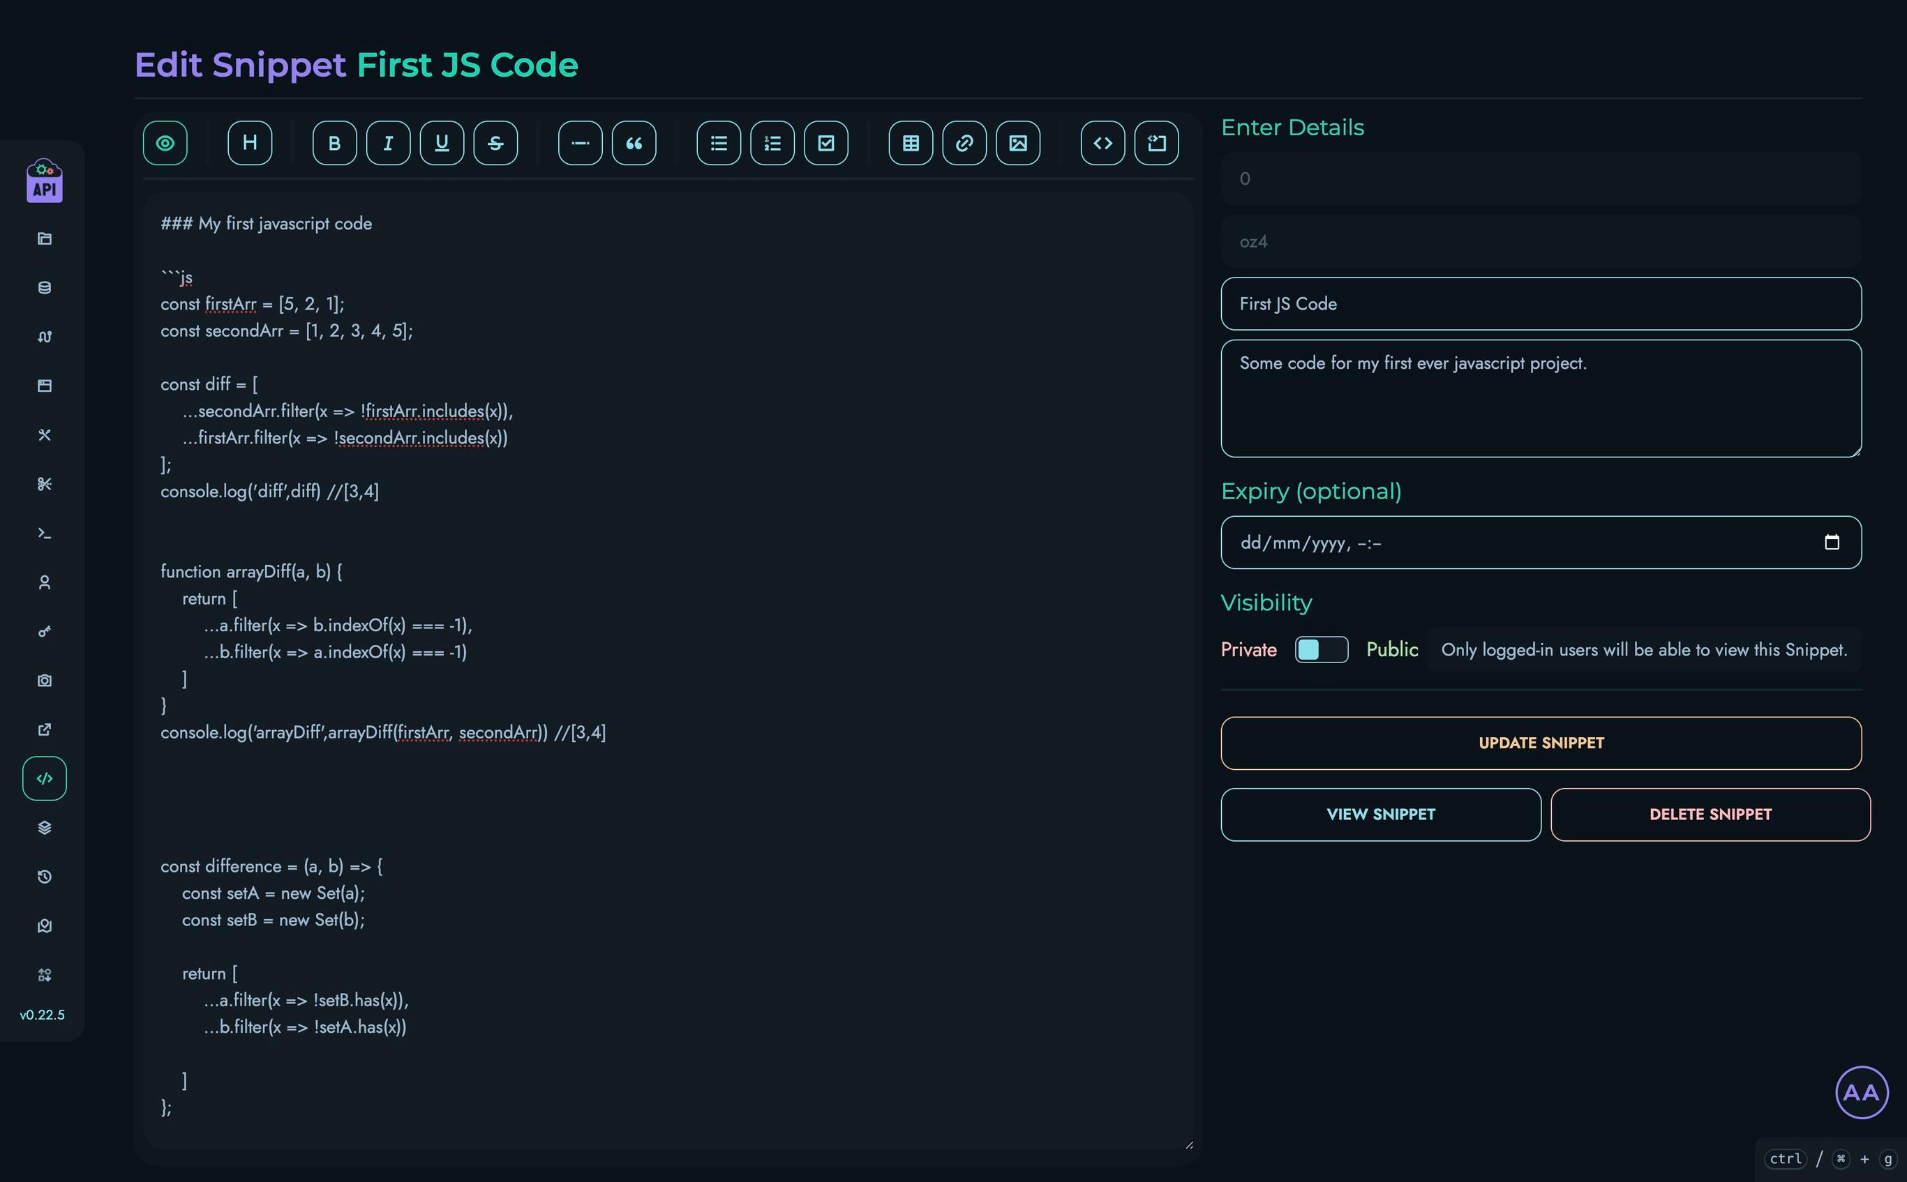The image size is (1907, 1182).
Task: Open the API logo home icon
Action: click(x=45, y=181)
